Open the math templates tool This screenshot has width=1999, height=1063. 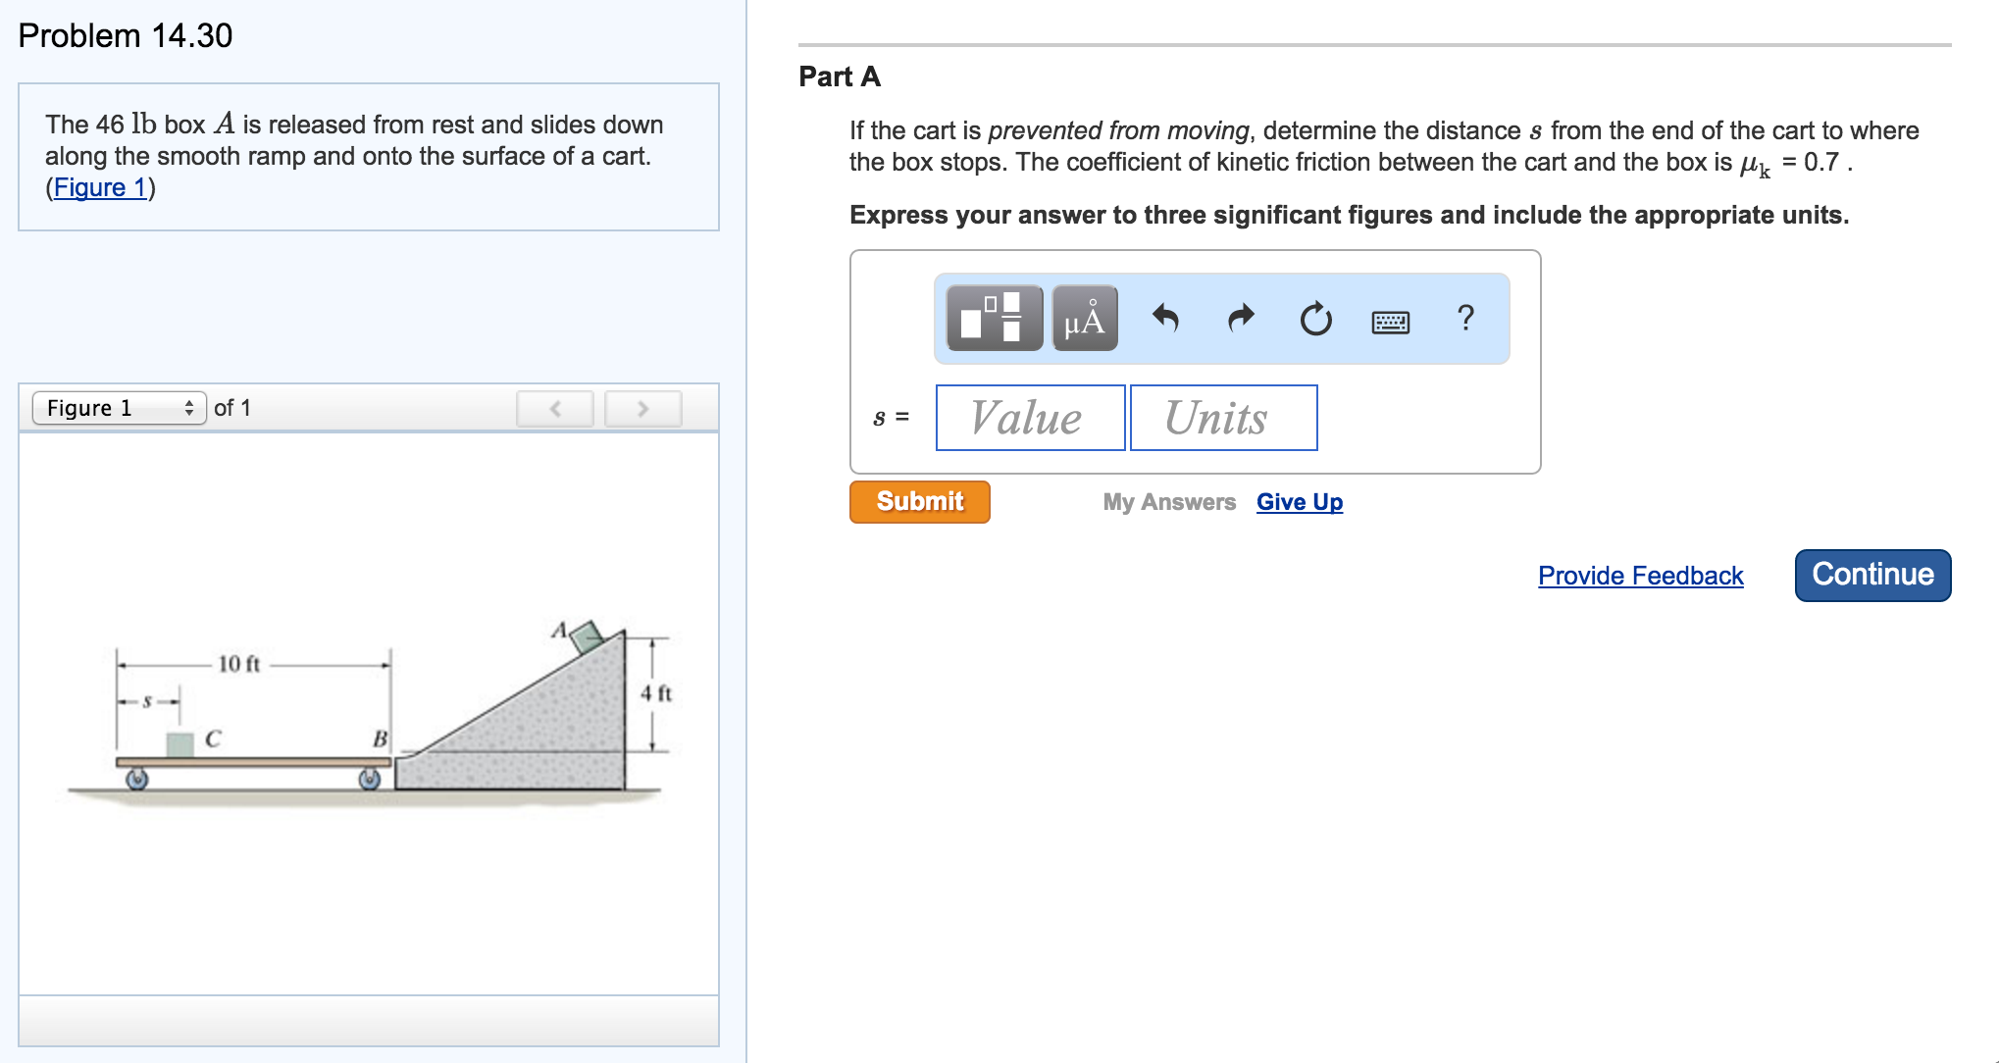[994, 319]
